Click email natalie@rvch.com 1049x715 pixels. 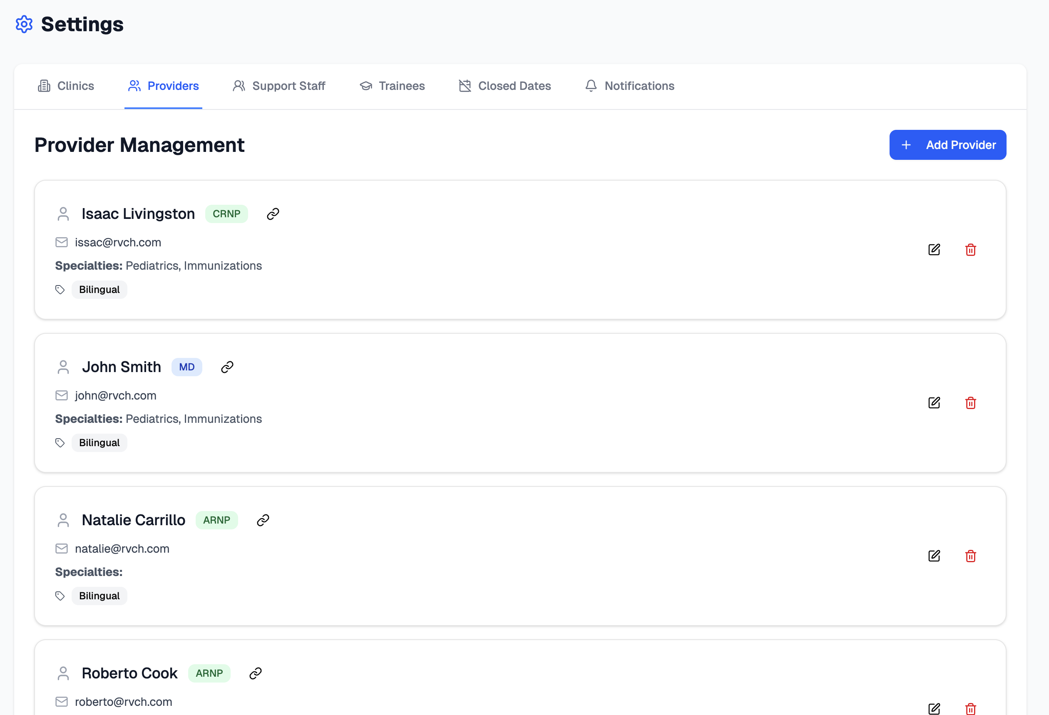tap(122, 549)
